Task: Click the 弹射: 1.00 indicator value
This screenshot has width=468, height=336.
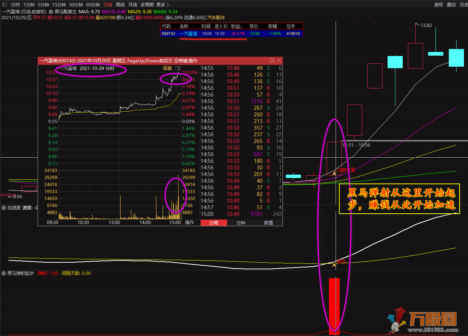Action: pos(48,273)
